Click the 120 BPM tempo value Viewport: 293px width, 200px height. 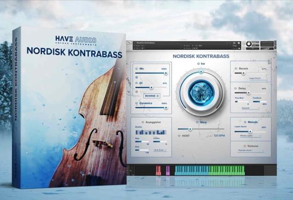[x=219, y=136]
